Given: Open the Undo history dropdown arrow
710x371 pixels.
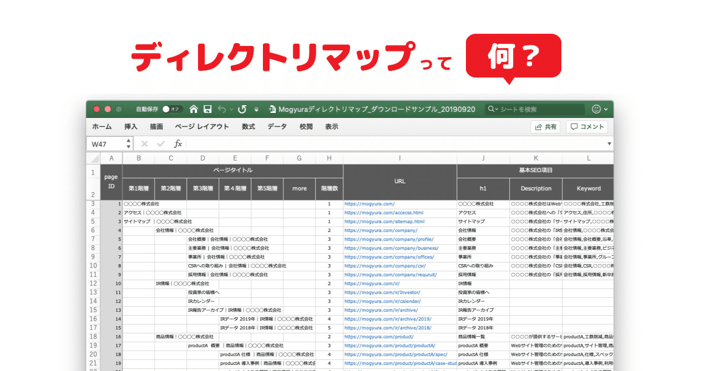Looking at the screenshot, I should point(230,110).
